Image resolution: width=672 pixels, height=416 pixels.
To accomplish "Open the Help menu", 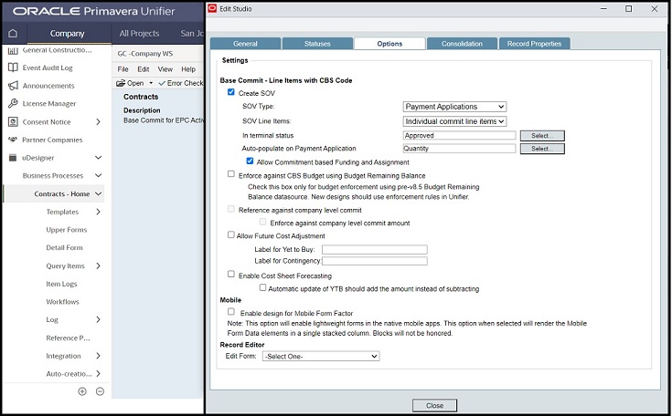I will (x=188, y=69).
